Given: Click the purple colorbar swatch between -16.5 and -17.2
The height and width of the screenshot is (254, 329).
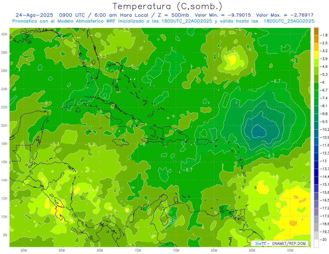Looking at the screenshot, I should (316, 204).
